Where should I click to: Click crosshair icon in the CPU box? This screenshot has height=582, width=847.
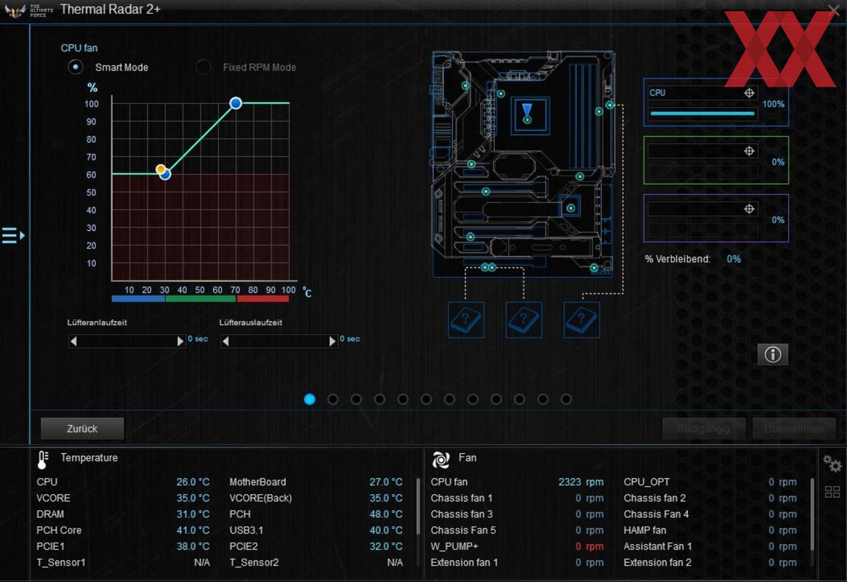coord(749,93)
